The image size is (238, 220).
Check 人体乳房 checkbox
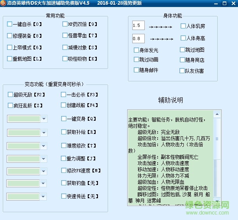[183, 26]
